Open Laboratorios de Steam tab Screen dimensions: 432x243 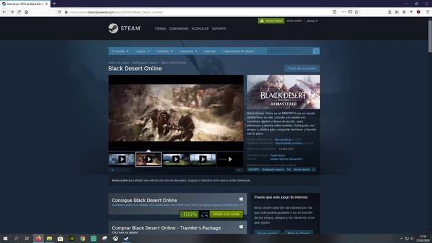(x=238, y=51)
